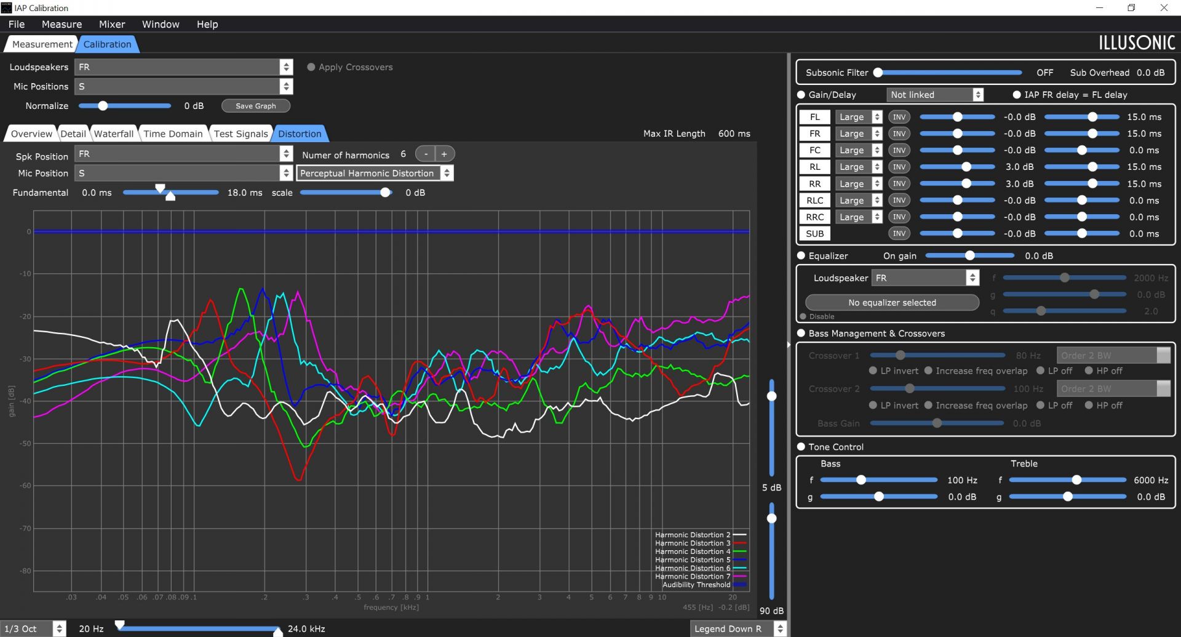Open the Mixer menu
The image size is (1181, 637).
coord(112,24)
